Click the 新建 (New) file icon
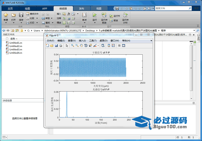The width and height of the screenshot is (202, 141). tap(6, 15)
